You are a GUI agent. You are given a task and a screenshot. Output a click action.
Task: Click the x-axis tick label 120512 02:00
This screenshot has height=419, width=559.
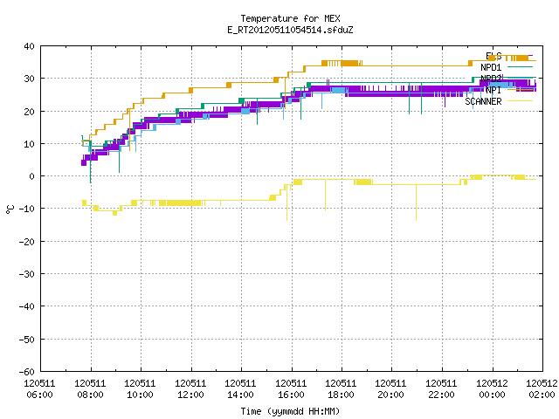542,389
